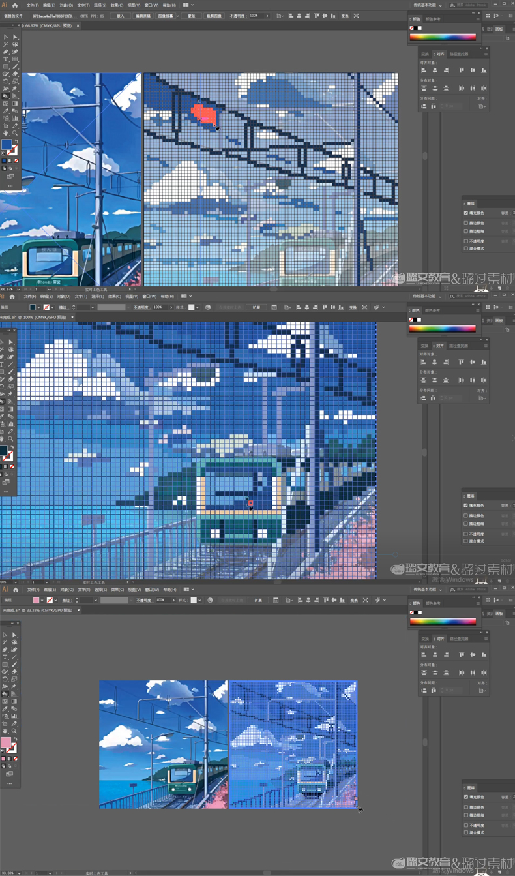Select the Rectangle tool in the 66.67% window

pyautogui.click(x=5, y=67)
